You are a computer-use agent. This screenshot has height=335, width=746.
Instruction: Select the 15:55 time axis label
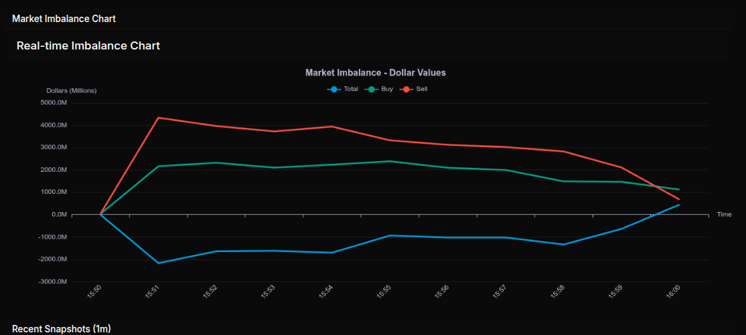[x=384, y=292]
